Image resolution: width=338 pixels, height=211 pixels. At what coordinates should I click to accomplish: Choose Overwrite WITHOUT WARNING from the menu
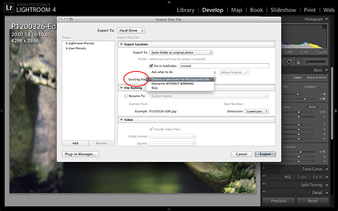[x=172, y=84]
